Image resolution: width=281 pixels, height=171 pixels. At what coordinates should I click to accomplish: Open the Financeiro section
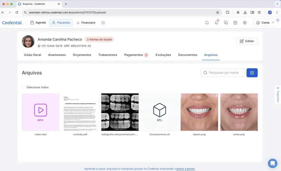point(86,23)
